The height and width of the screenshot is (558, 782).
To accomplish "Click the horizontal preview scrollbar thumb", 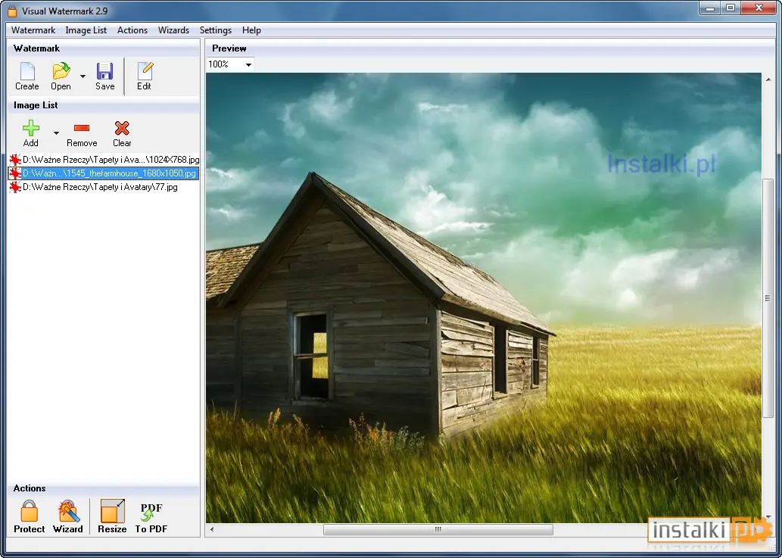I will [x=438, y=529].
